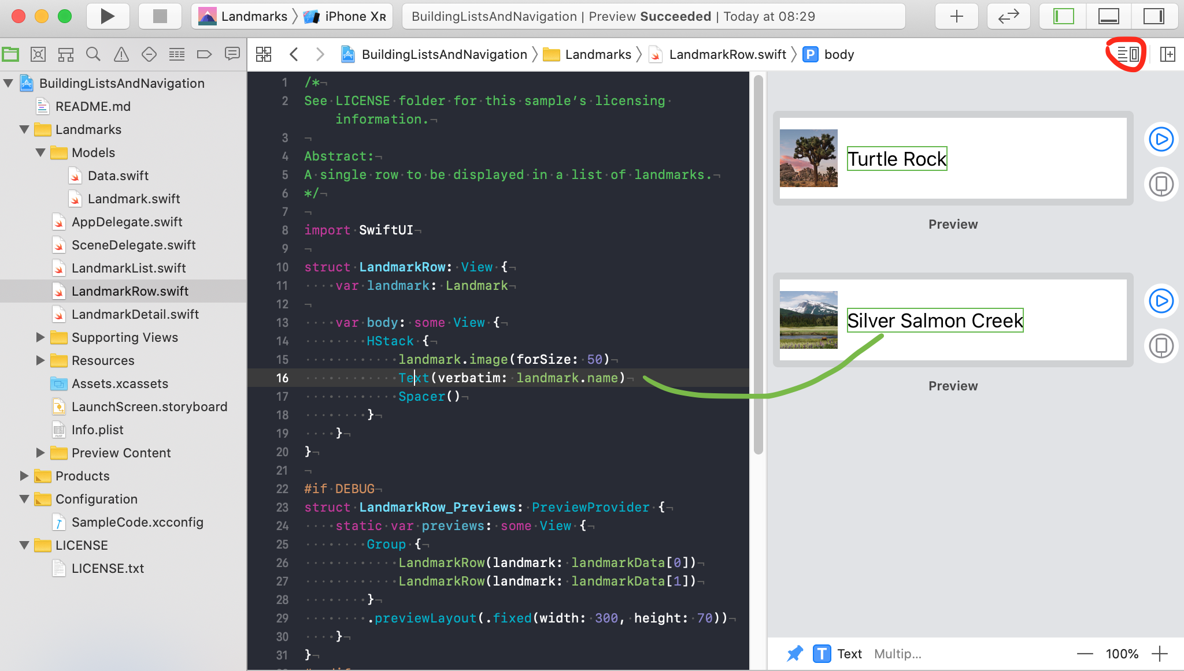This screenshot has height=671, width=1184.
Task: Toggle the left navigator panel
Action: pyautogui.click(x=1063, y=16)
